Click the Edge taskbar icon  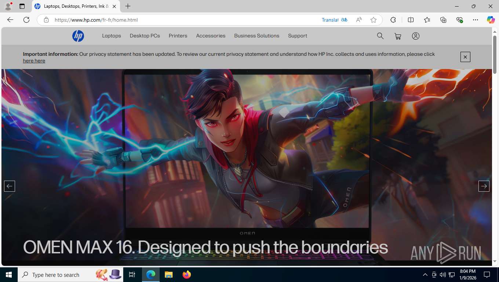click(x=151, y=275)
